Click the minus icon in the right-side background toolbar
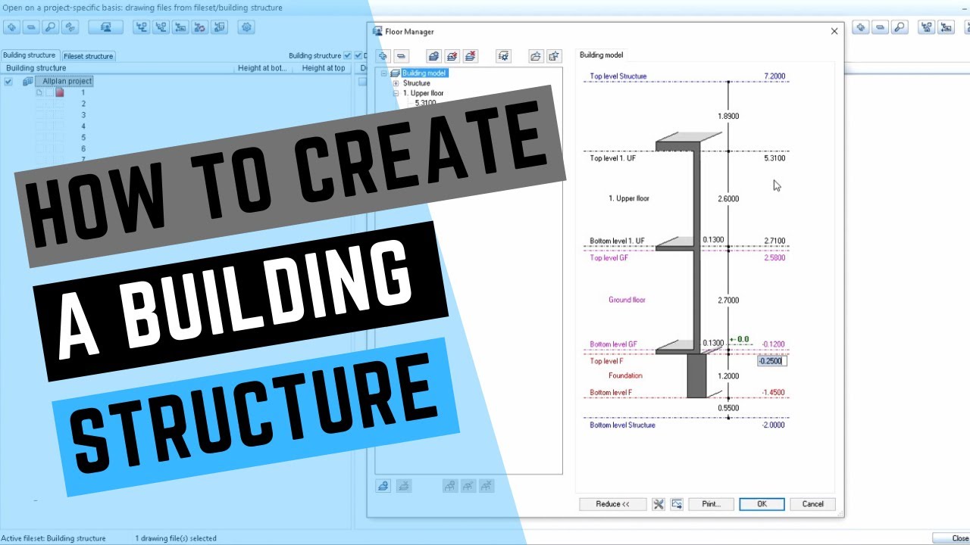The width and height of the screenshot is (970, 545). point(880,27)
